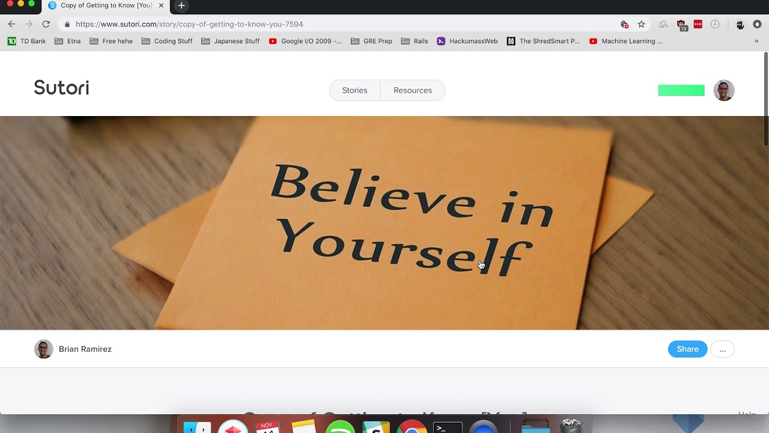Open the Chrome profile avatar icon
769x433 pixels.
(740, 24)
